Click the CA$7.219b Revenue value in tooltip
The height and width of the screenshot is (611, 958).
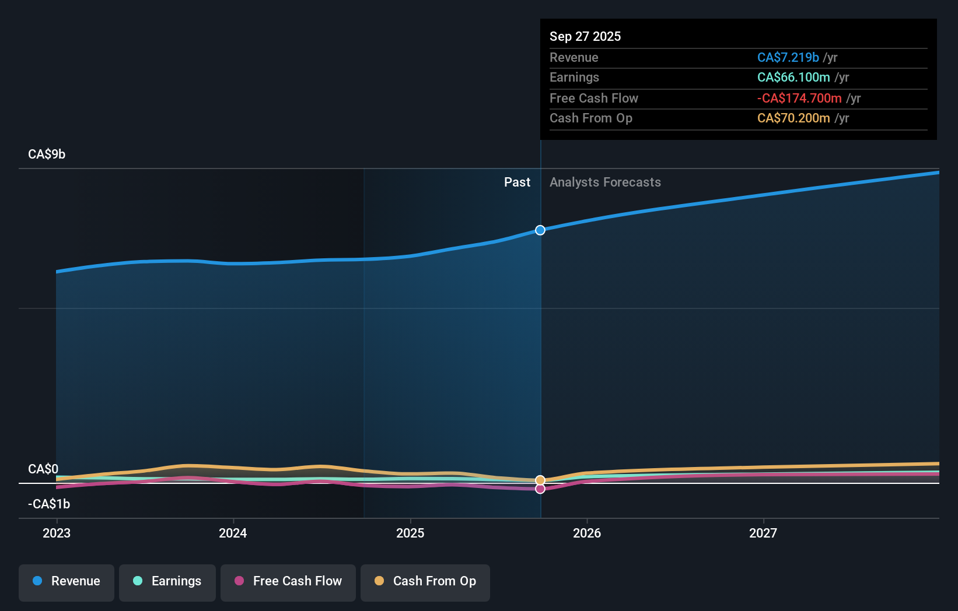tap(788, 57)
